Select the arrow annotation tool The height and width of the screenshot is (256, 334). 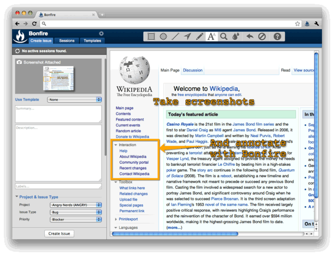[188, 37]
